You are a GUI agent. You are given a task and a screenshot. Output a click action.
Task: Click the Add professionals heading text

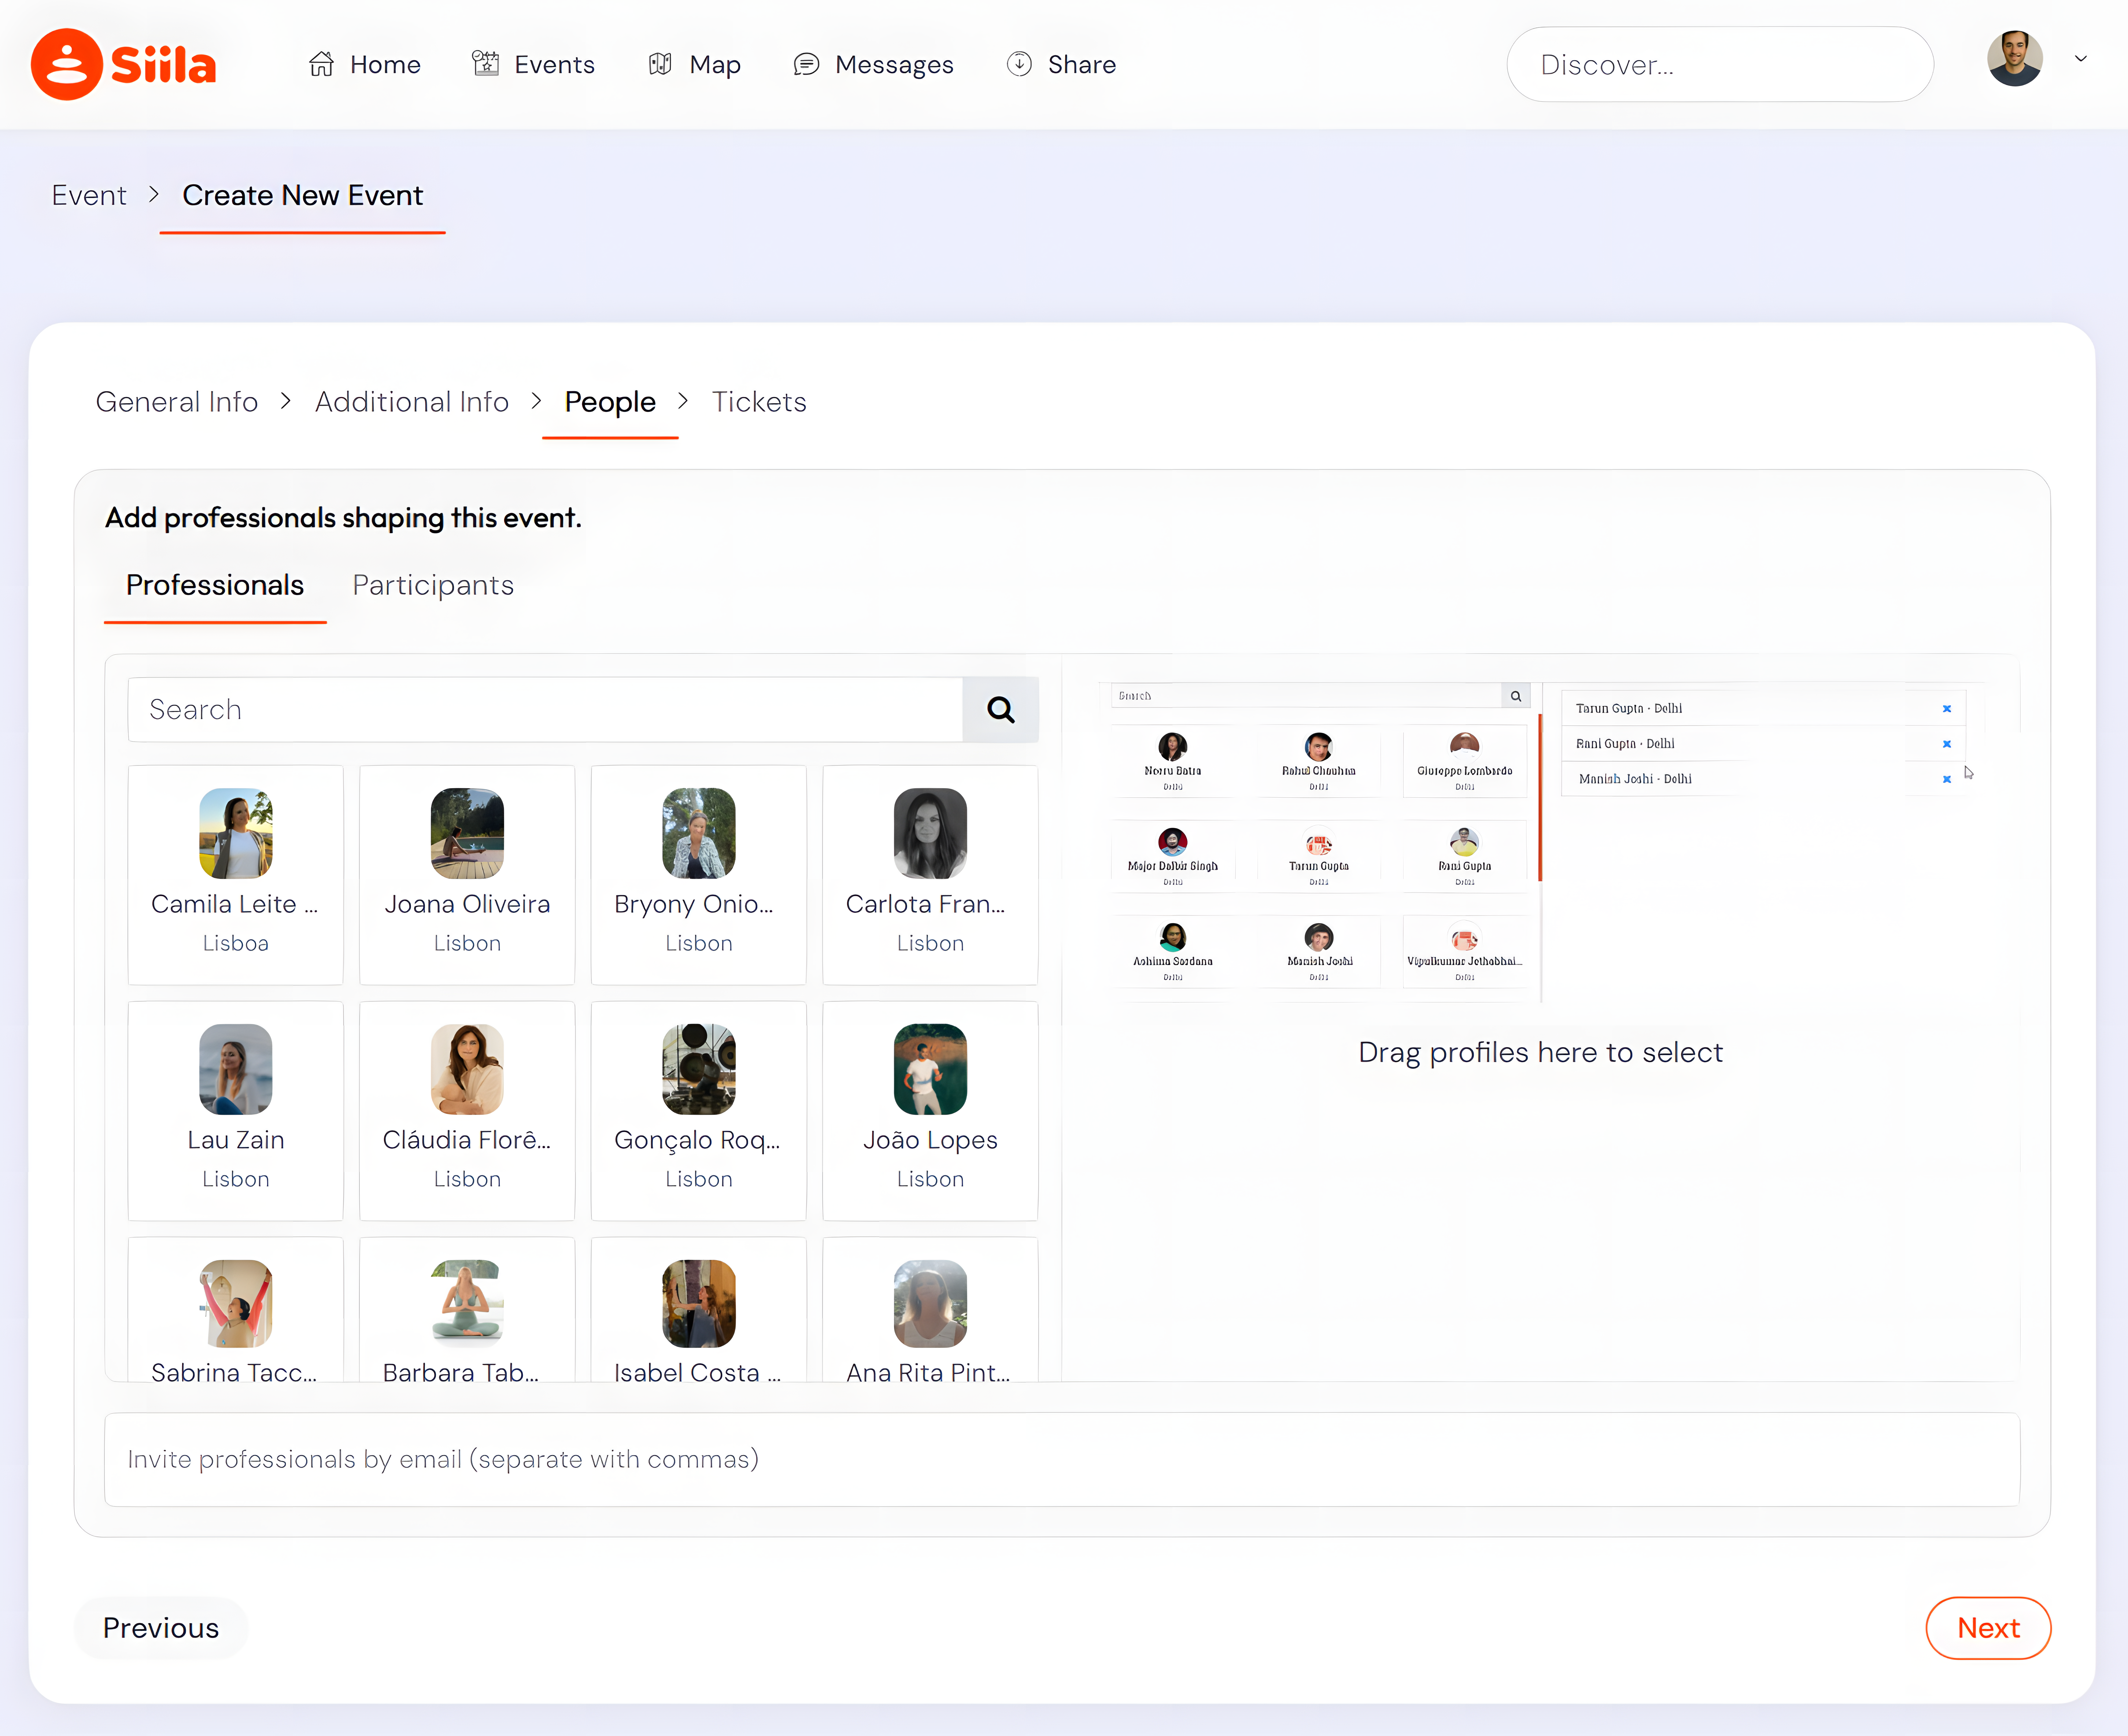[x=343, y=518]
